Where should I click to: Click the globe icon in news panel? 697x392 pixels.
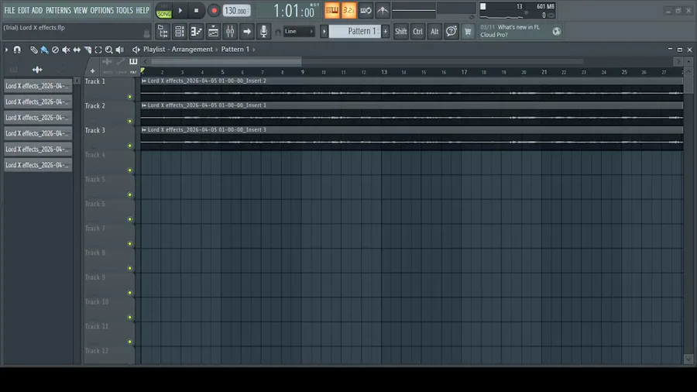coord(556,32)
